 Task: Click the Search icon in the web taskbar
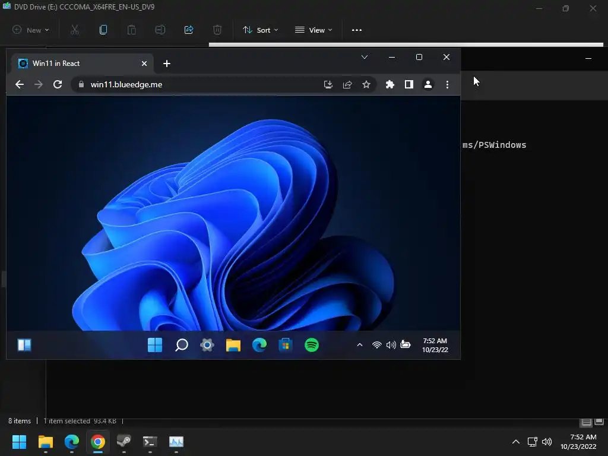click(182, 345)
